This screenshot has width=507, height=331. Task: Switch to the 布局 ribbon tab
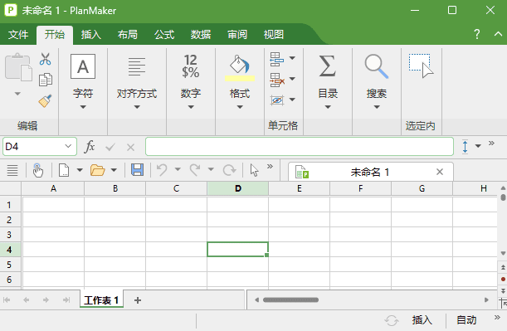coord(128,34)
